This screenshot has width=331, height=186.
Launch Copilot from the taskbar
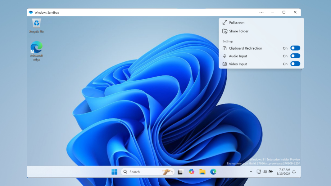[x=192, y=172]
